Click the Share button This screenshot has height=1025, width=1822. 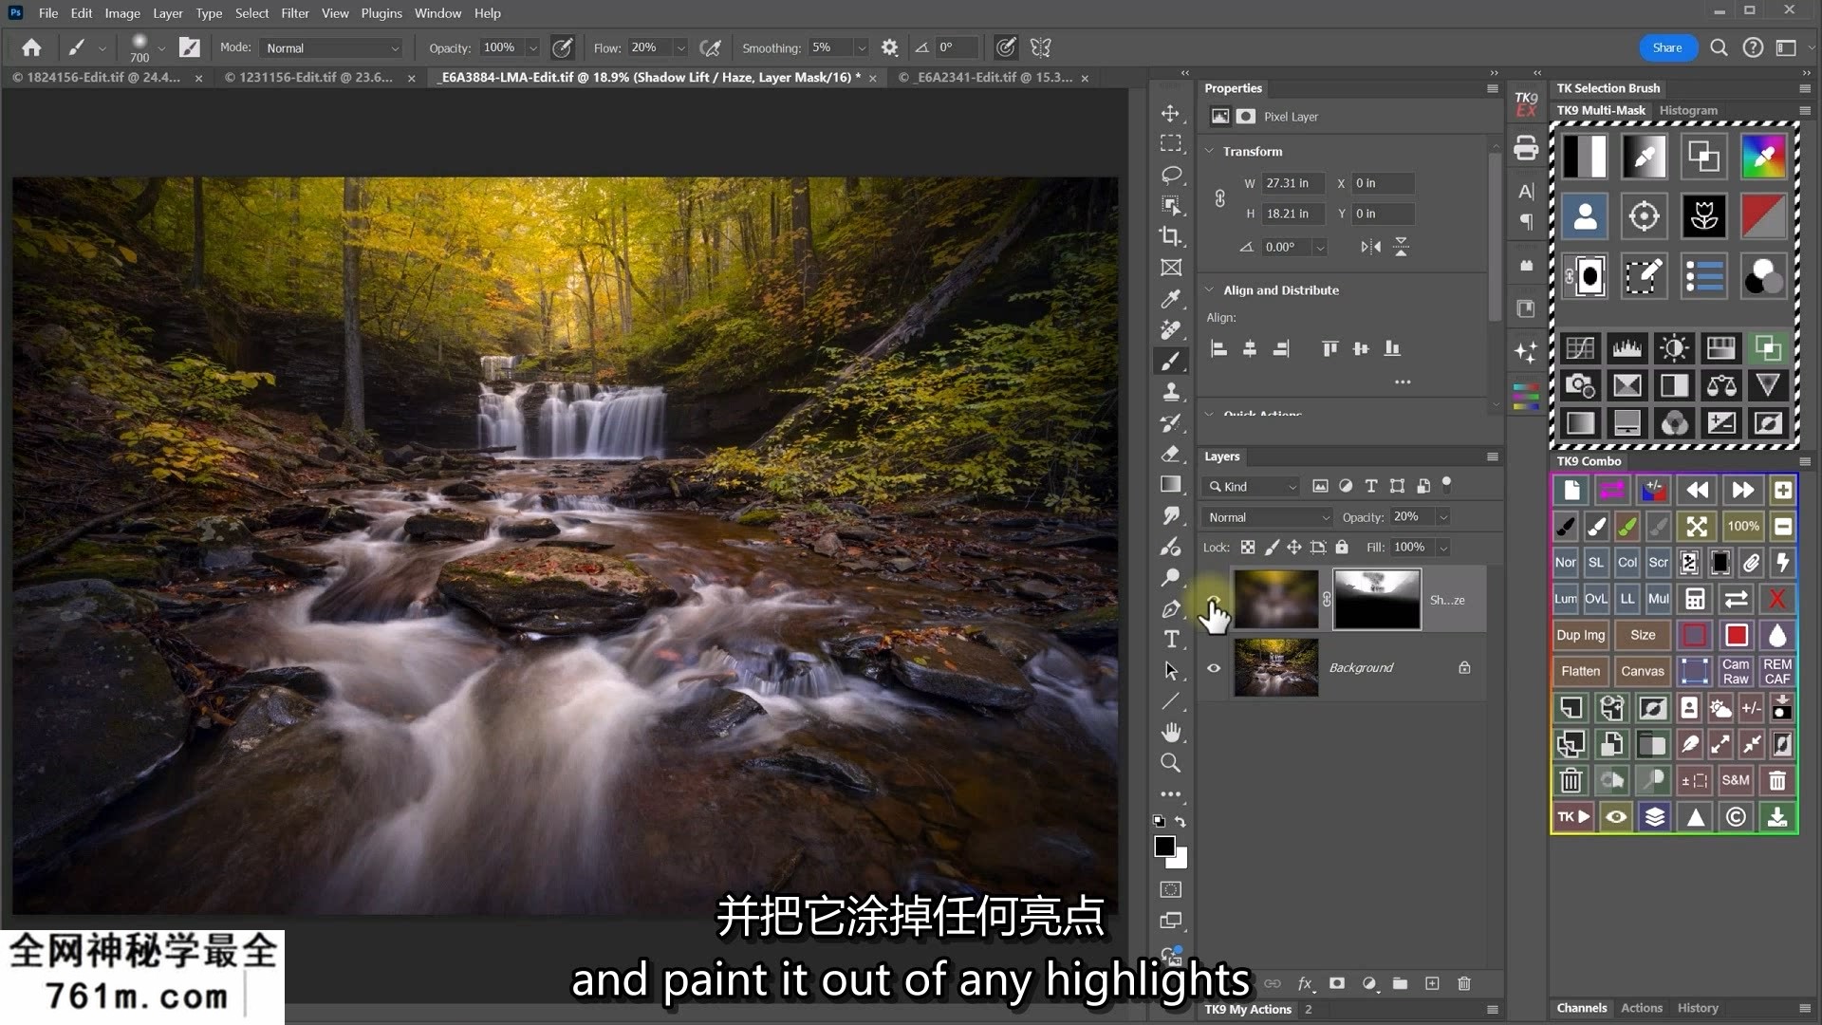click(1667, 47)
